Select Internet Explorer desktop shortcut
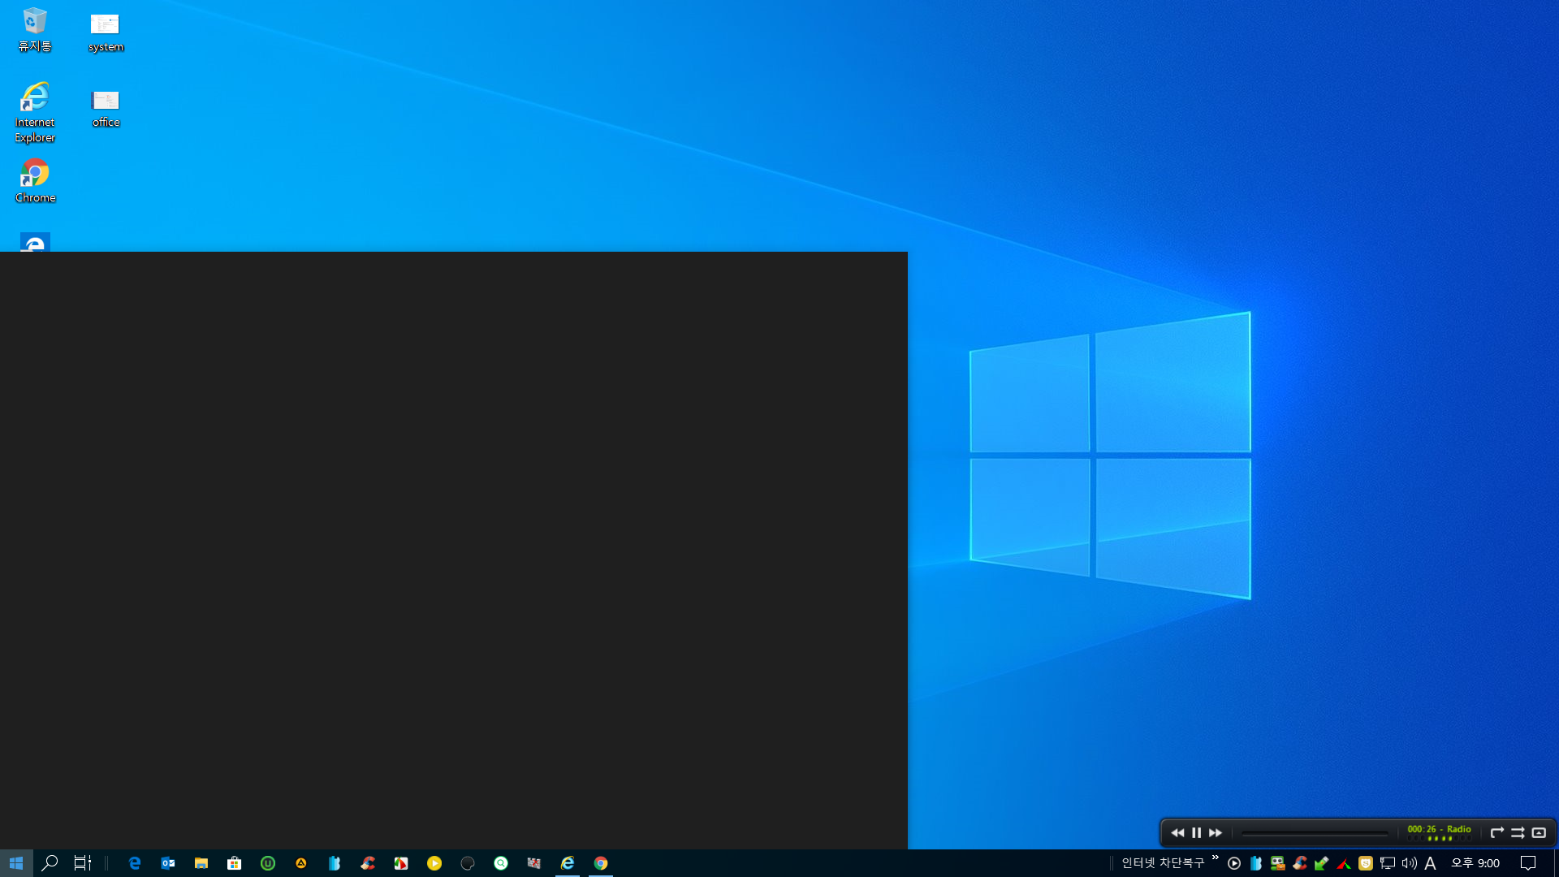The width and height of the screenshot is (1559, 877). [35, 113]
